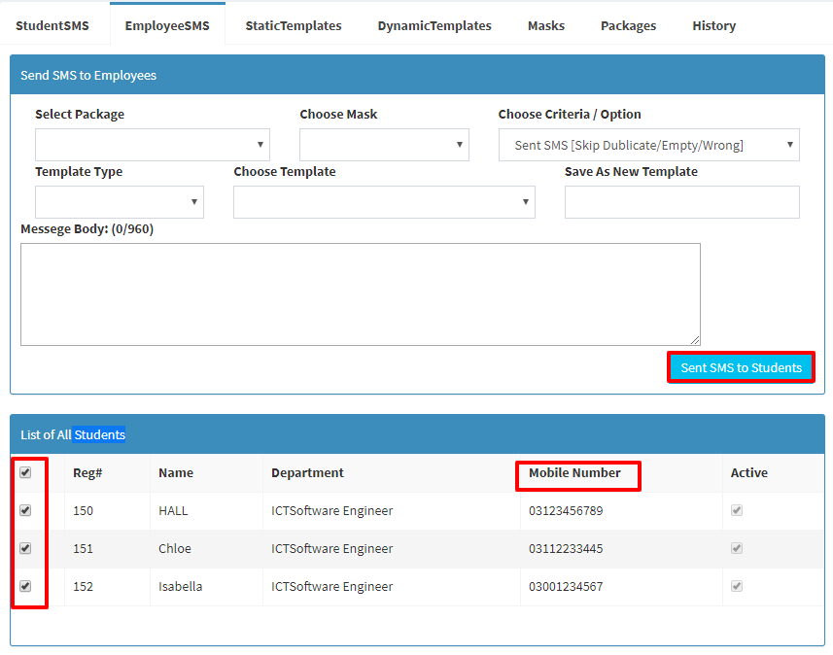The image size is (833, 655).
Task: Open the Choose Template dropdown
Action: pyautogui.click(x=384, y=202)
